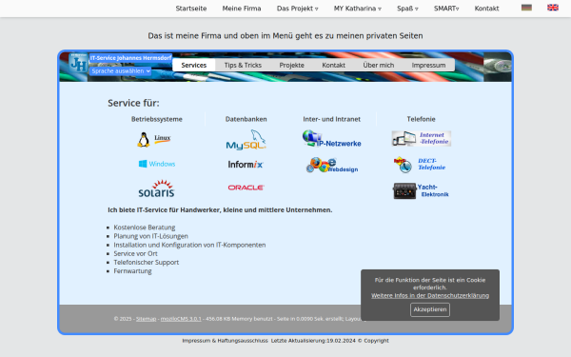Switch language with the British flag
The width and height of the screenshot is (571, 357).
coord(553,8)
